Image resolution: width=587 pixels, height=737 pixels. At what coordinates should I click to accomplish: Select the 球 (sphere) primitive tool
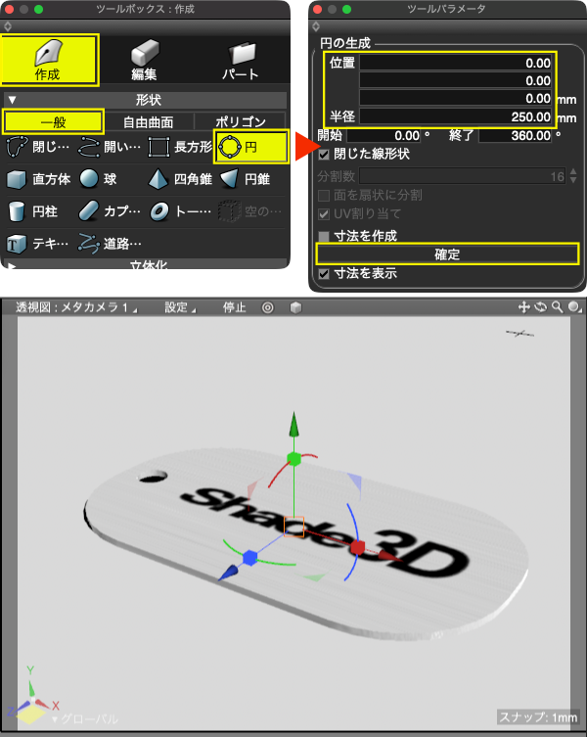click(99, 179)
